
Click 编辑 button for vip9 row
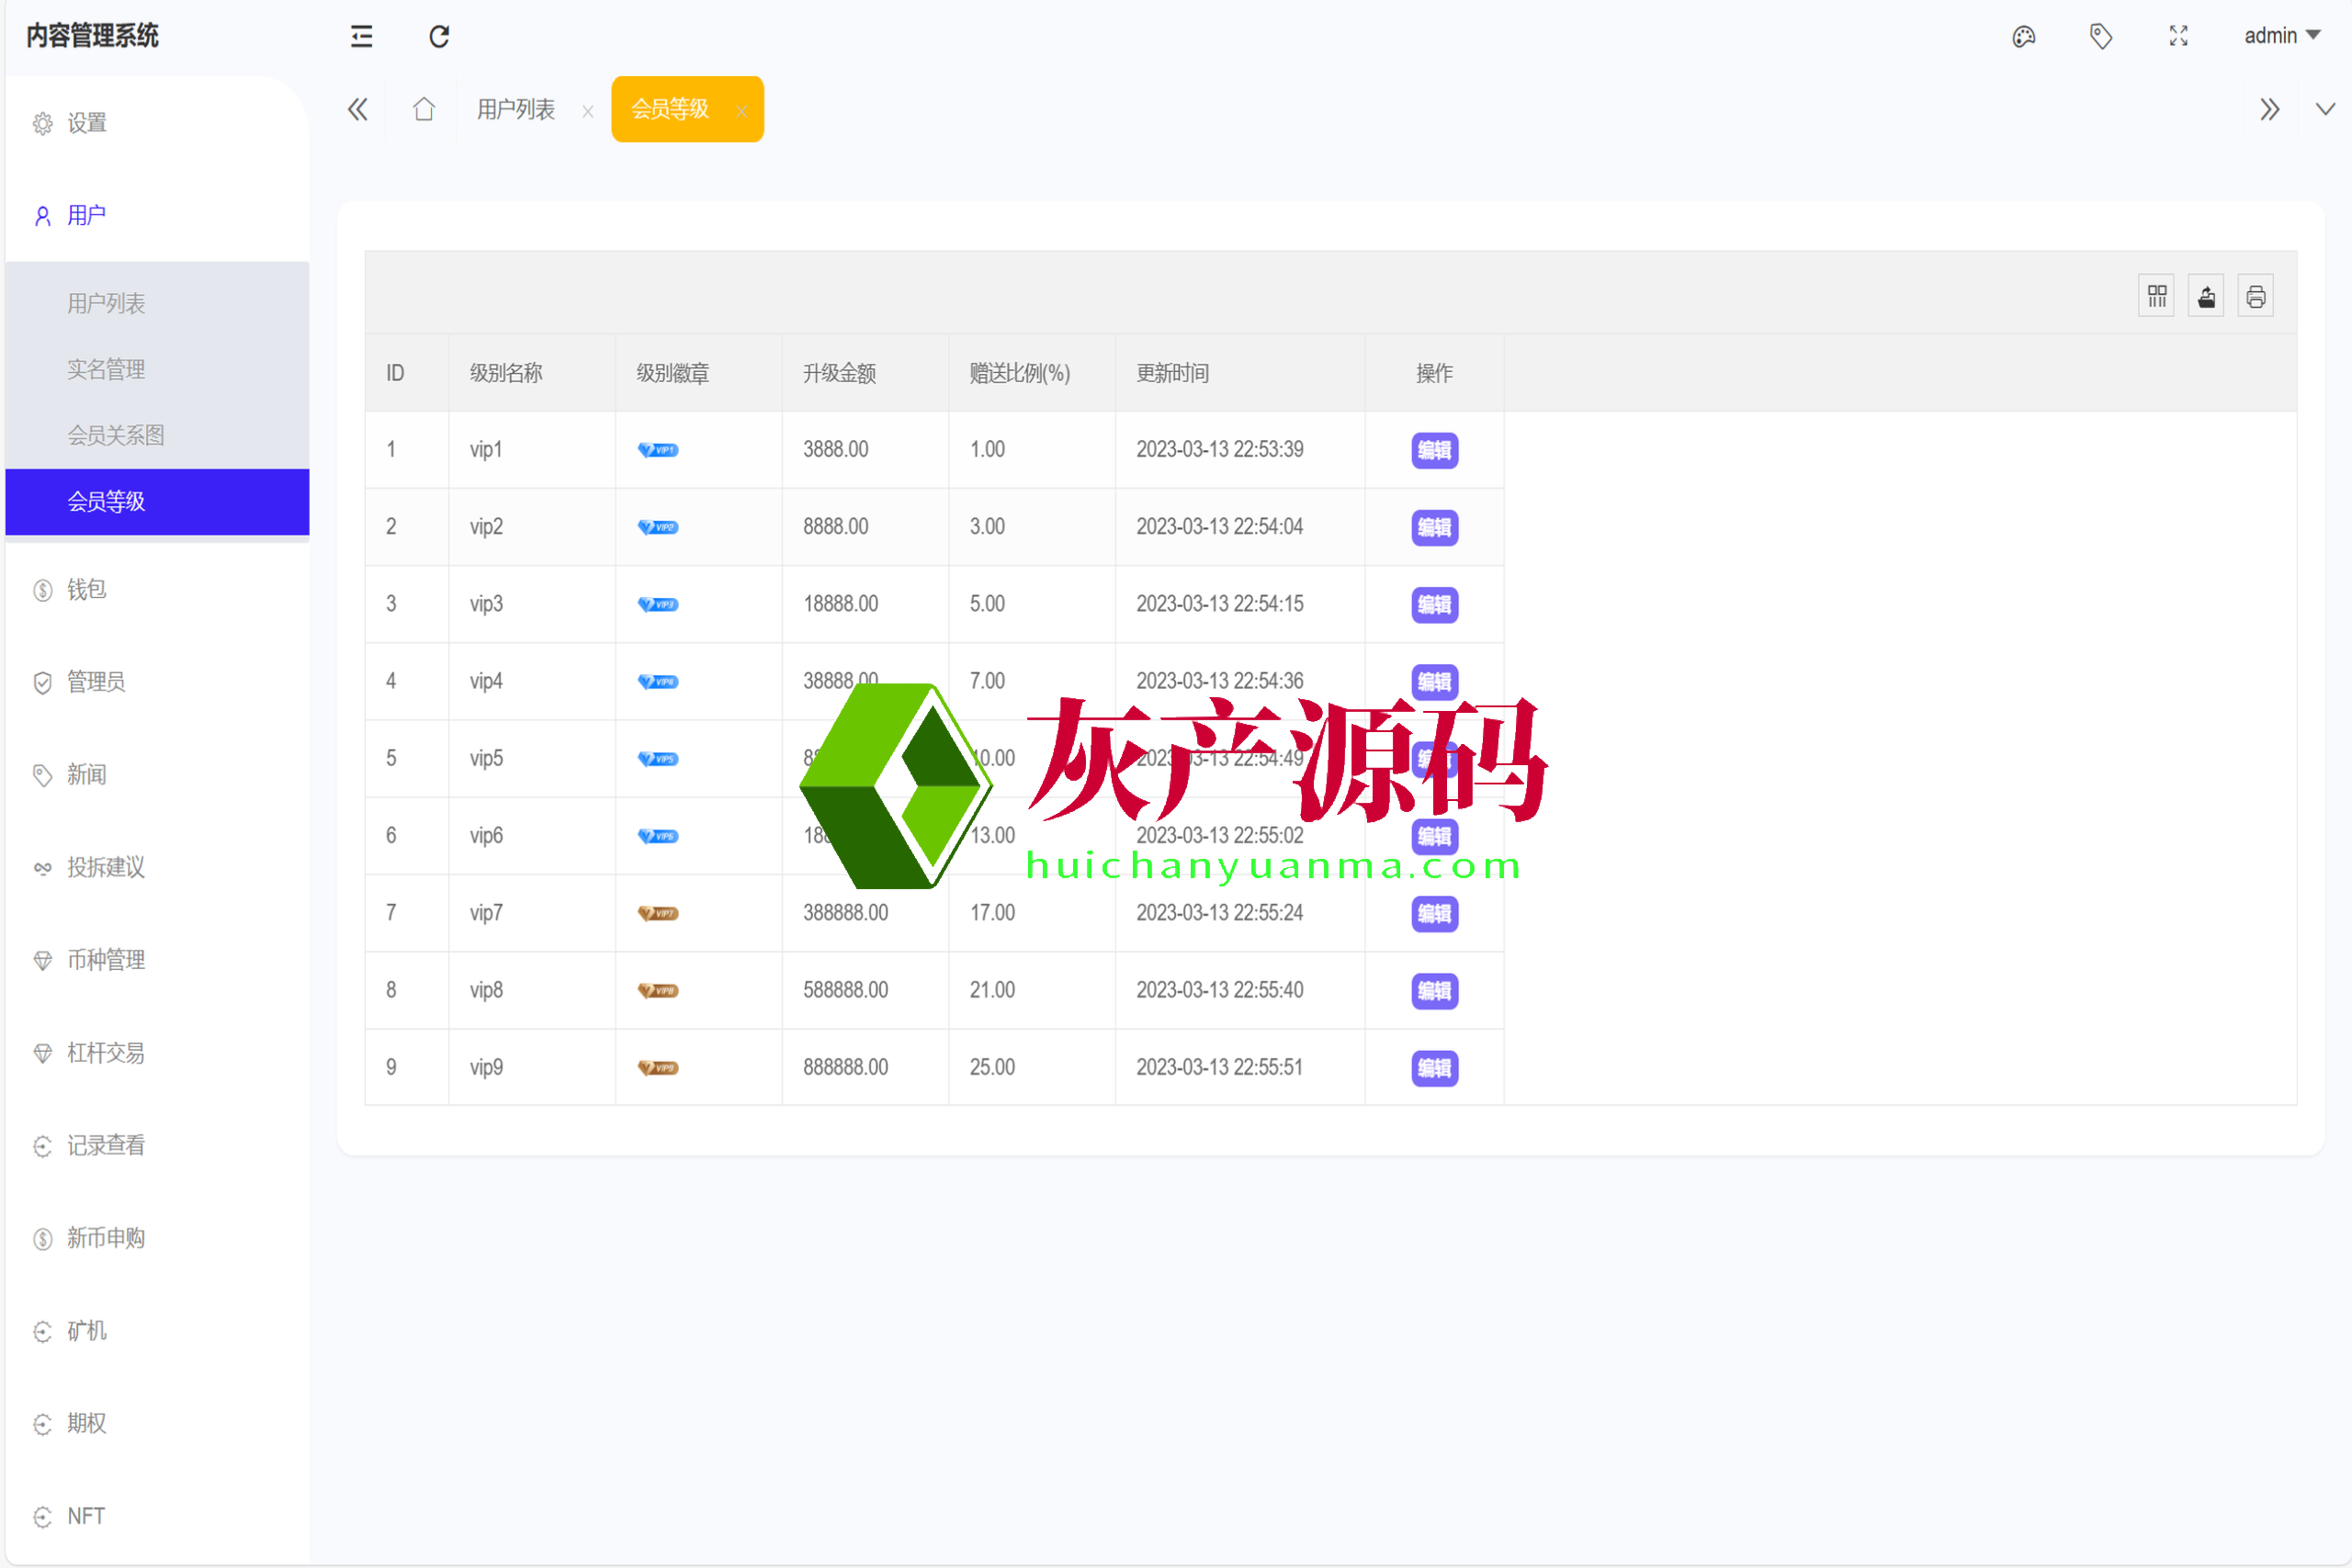coord(1434,1068)
